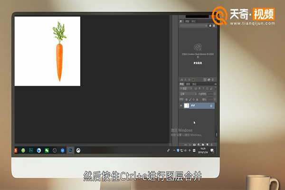Hide the 背景 layer with eye icon
285x190 pixels.
pos(181,105)
